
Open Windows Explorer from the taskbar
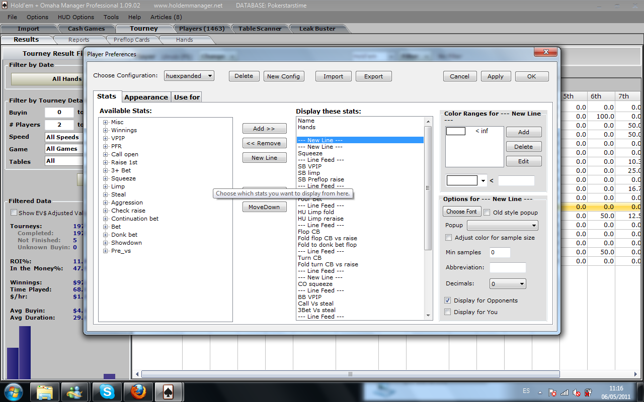44,391
